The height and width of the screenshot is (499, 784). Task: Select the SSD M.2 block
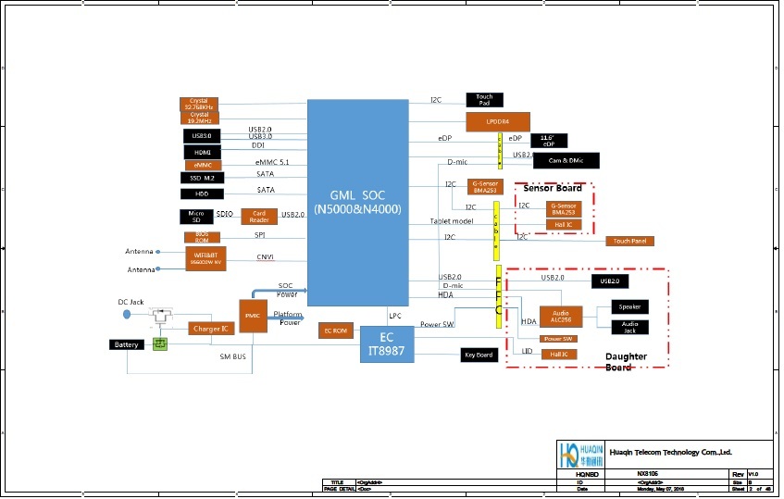(x=202, y=178)
